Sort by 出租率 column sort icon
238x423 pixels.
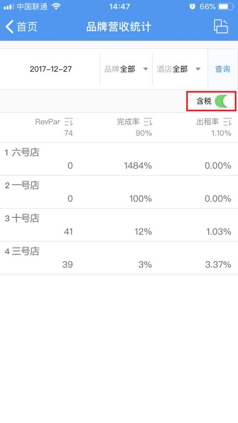[x=227, y=122]
